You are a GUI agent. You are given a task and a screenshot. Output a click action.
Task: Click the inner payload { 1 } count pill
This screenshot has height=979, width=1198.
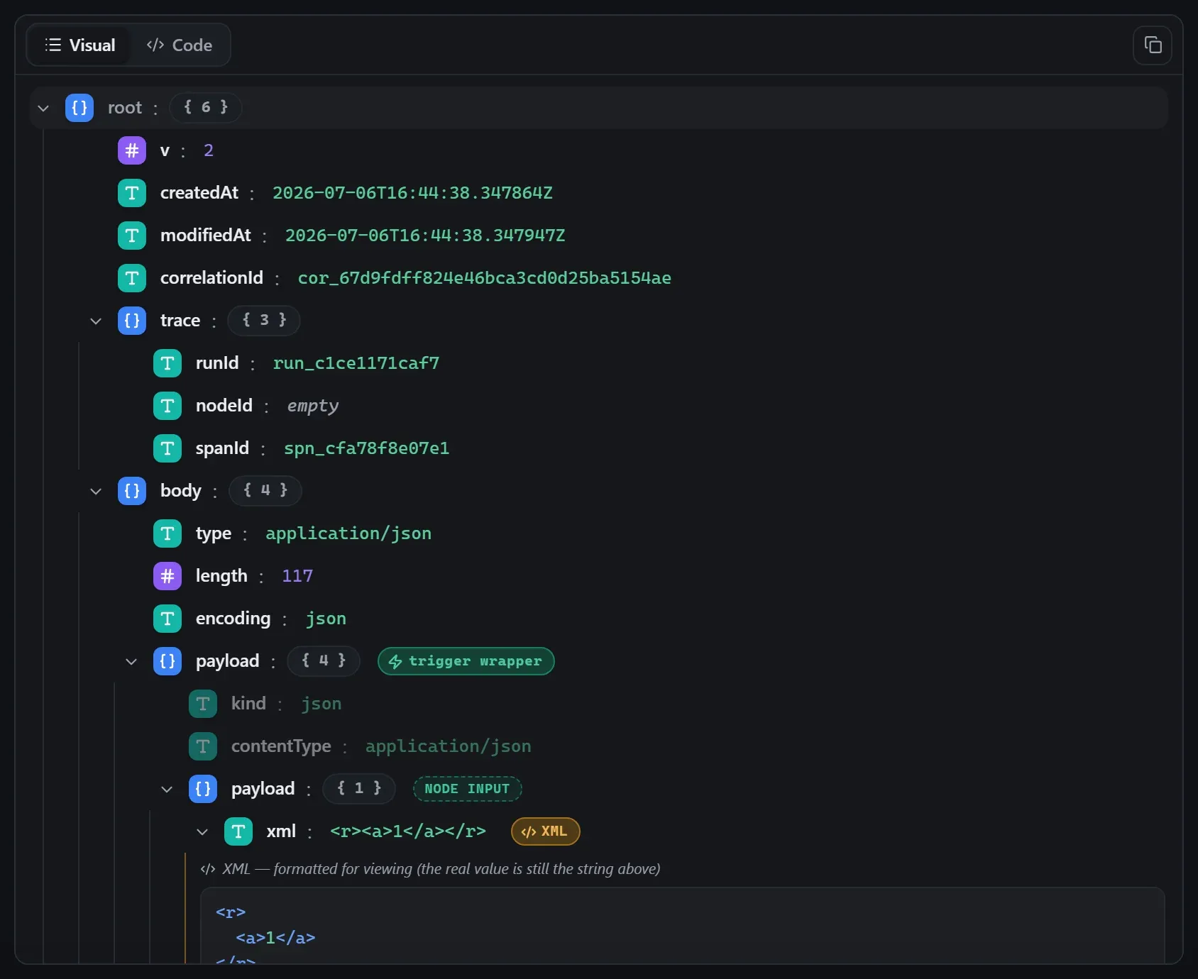coord(359,789)
